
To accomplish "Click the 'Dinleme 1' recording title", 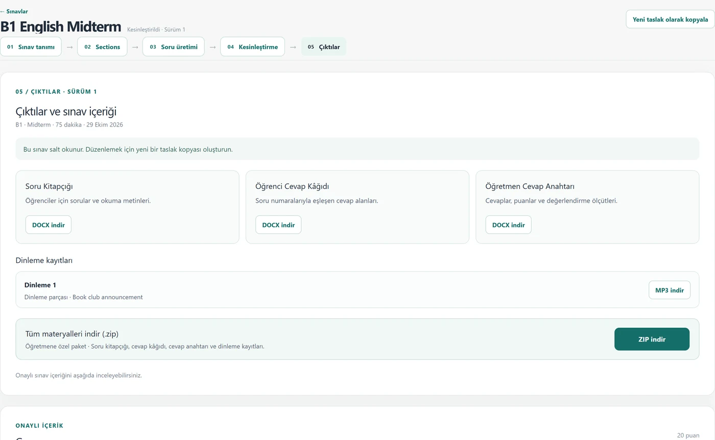I will coord(40,285).
